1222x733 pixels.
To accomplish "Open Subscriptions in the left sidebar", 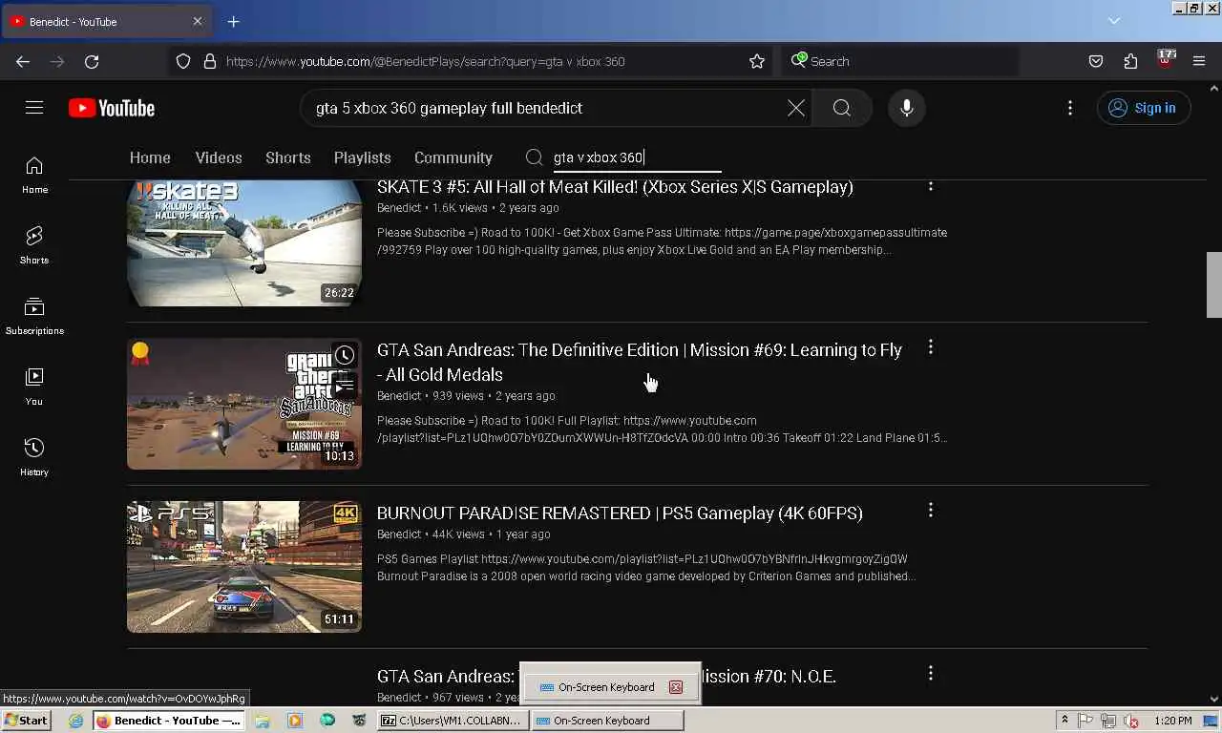I will point(34,317).
